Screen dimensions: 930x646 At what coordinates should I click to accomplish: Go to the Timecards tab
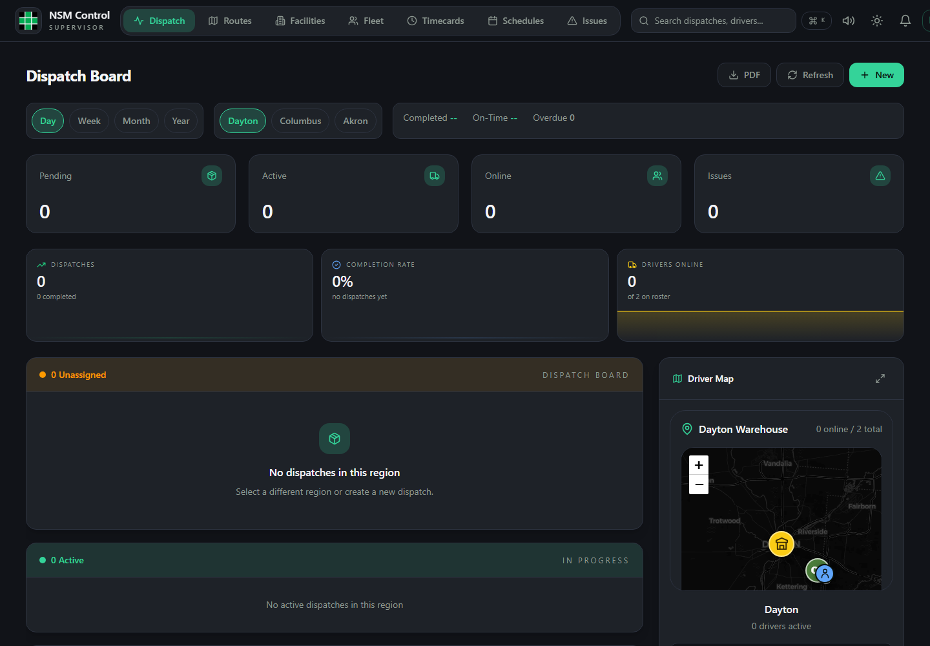[435, 21]
